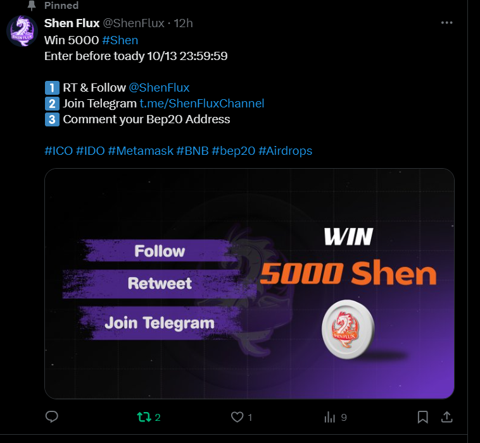The height and width of the screenshot is (443, 480).
Task: Open the Win 5000 Shen promo image
Action: (249, 284)
